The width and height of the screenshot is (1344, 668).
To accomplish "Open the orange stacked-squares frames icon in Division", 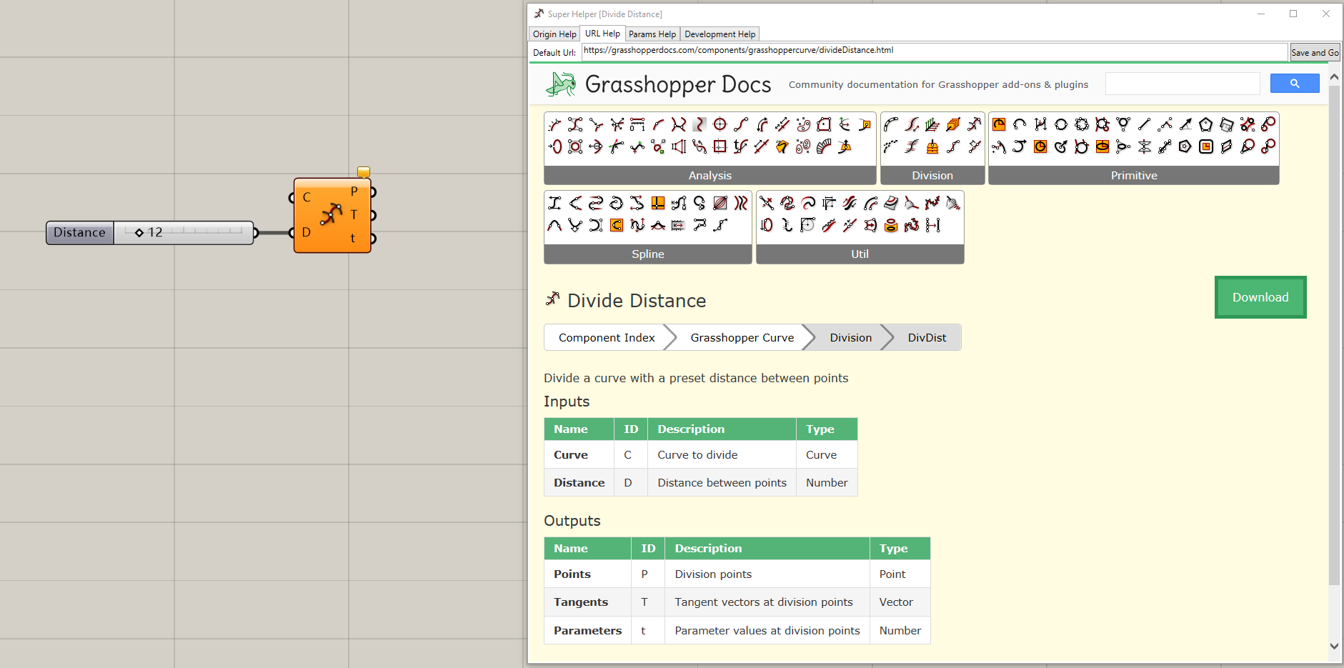I will pos(954,124).
